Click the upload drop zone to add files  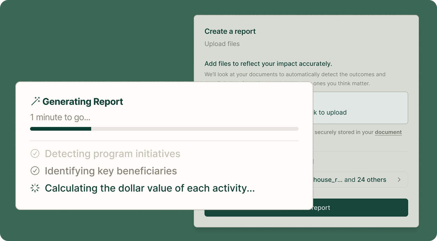click(360, 108)
